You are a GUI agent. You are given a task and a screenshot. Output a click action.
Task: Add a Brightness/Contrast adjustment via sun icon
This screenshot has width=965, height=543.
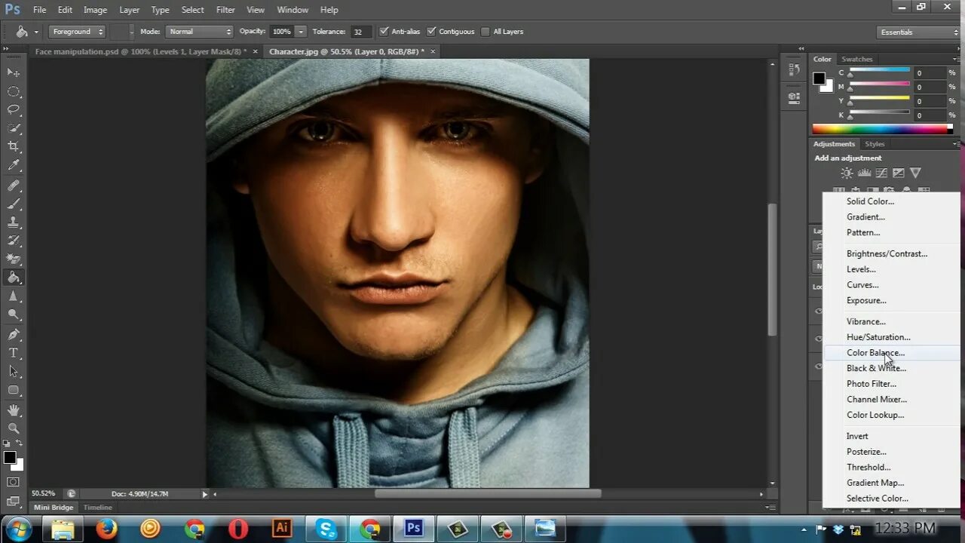(847, 173)
